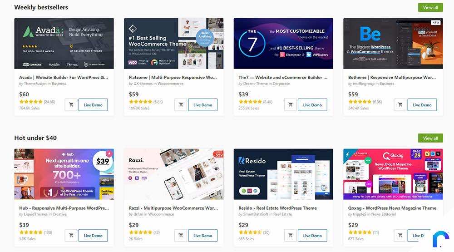
Task: Add Avada theme to cart
Action: coord(71,105)
